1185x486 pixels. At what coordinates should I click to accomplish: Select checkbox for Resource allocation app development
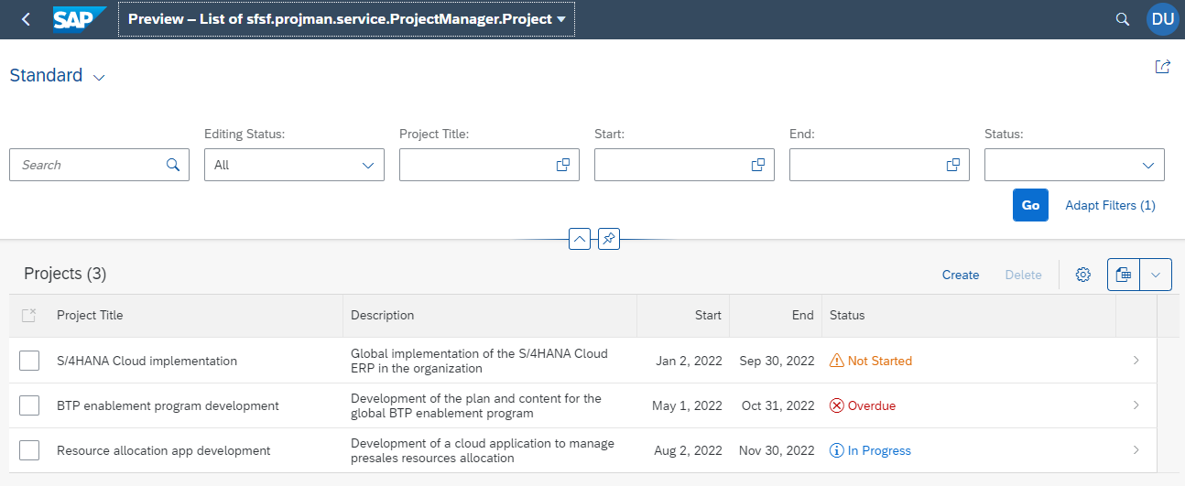point(29,450)
